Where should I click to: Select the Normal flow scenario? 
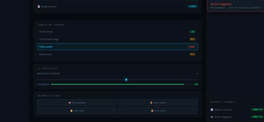click(117, 32)
